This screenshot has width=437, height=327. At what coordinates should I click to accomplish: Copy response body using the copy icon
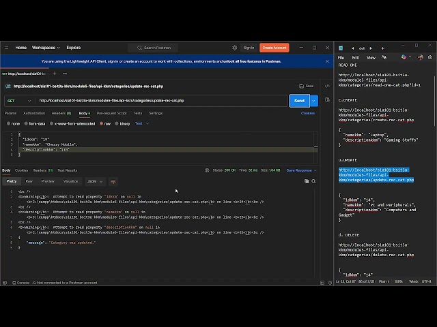click(307, 181)
